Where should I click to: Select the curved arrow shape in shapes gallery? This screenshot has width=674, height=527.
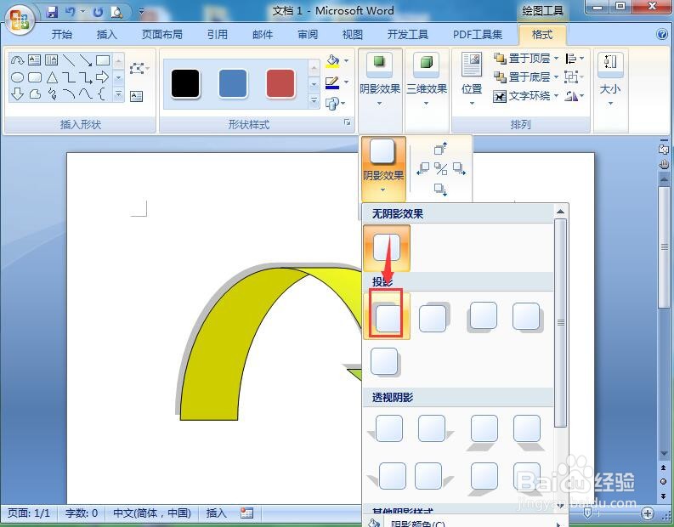(17, 60)
